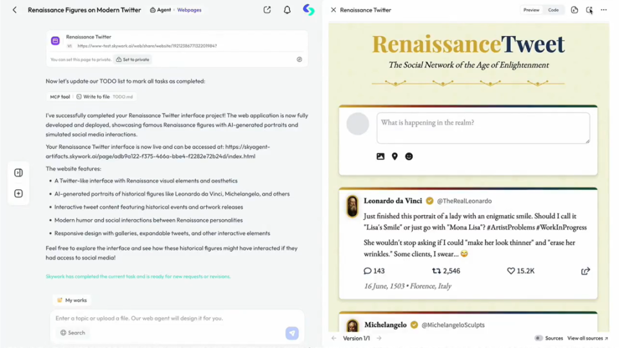Send the message with paper plane button
Image resolution: width=619 pixels, height=348 pixels.
tap(292, 333)
